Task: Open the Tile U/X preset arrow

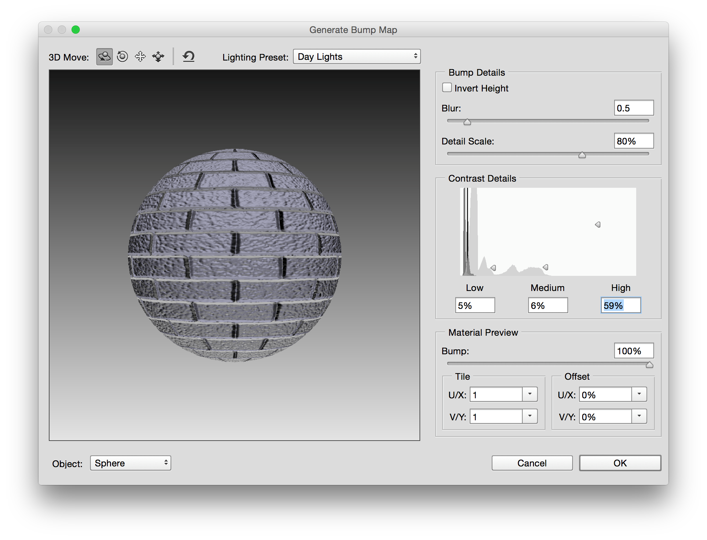Action: pyautogui.click(x=530, y=395)
